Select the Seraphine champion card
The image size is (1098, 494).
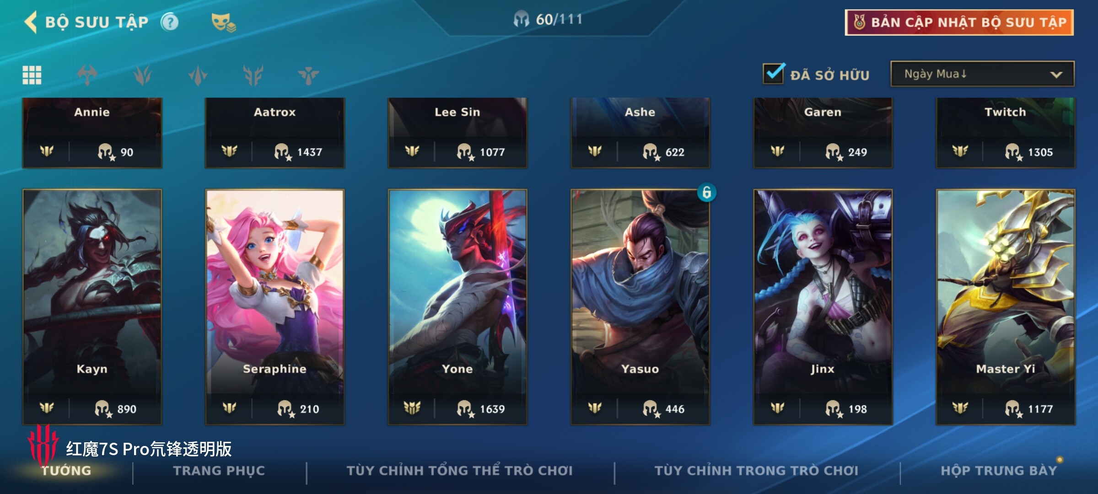(274, 307)
